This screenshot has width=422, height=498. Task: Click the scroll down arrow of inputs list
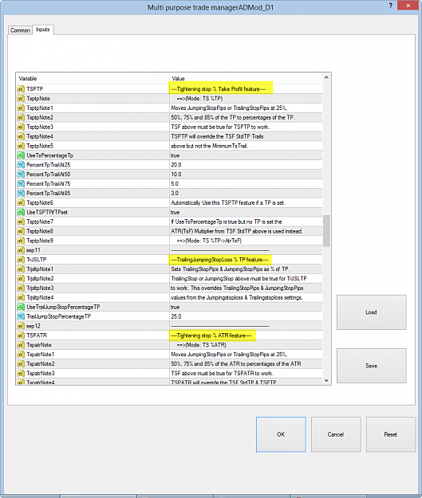coord(326,380)
